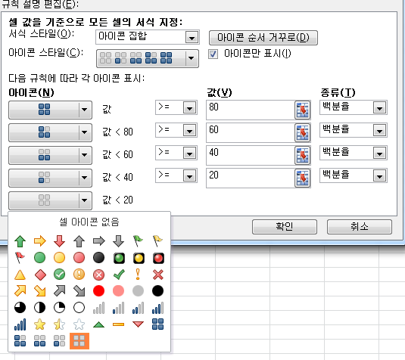Image resolution: width=405 pixels, height=360 pixels.
Task: Open operator dropdown beside value 60
Action: [189, 131]
